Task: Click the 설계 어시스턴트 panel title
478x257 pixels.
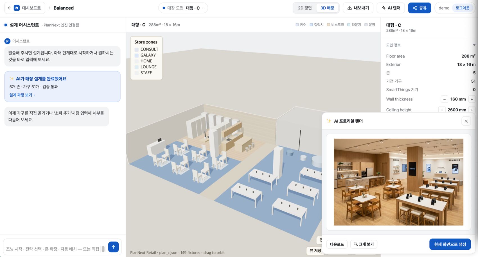Action: point(24,25)
